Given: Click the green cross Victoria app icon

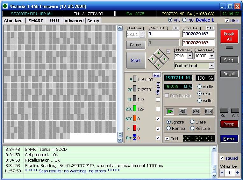Looking at the screenshot, I should pos(5,6).
